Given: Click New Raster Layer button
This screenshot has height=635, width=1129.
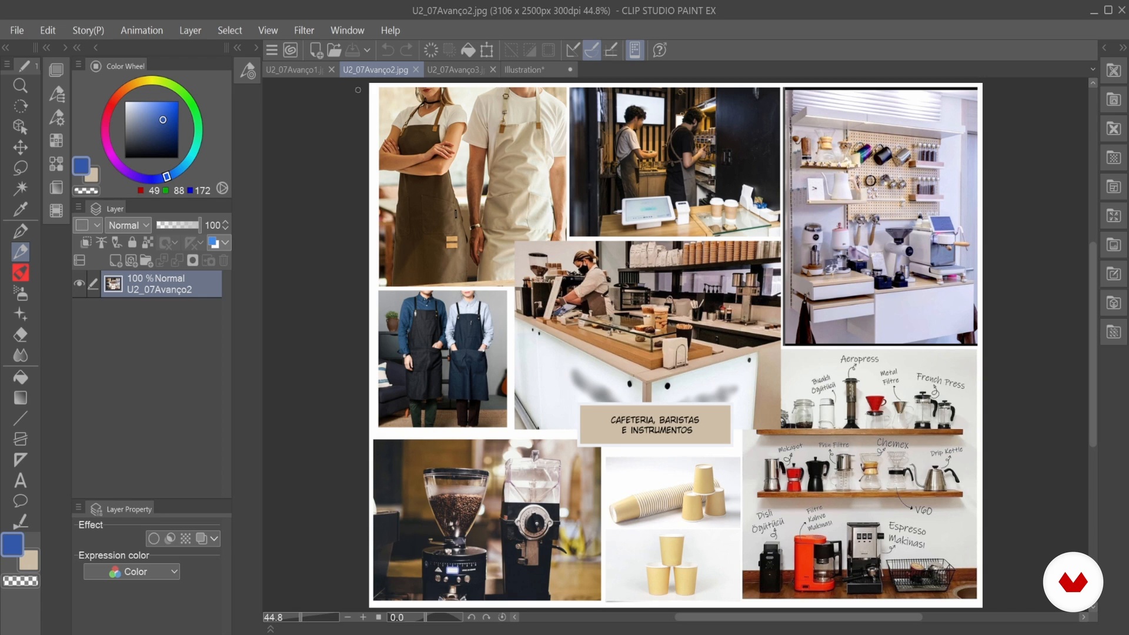Looking at the screenshot, I should (x=116, y=260).
